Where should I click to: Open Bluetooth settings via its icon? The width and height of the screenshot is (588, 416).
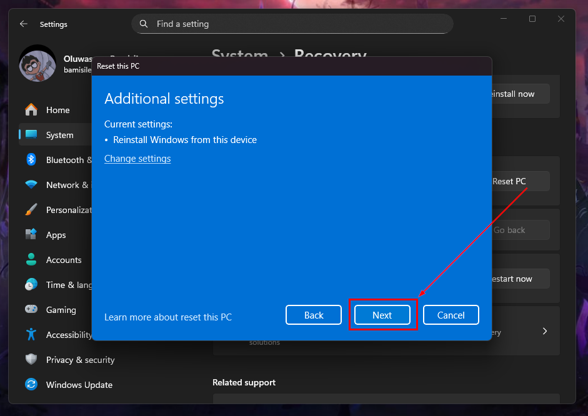(31, 160)
